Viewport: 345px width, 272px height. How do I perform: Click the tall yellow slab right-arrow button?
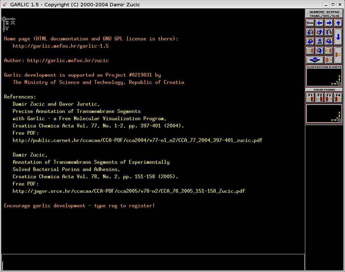tap(338, 55)
